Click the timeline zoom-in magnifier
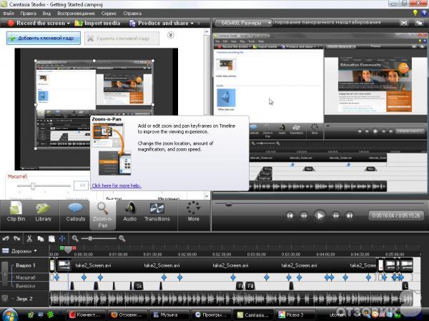The image size is (429, 321). pyautogui.click(x=123, y=238)
